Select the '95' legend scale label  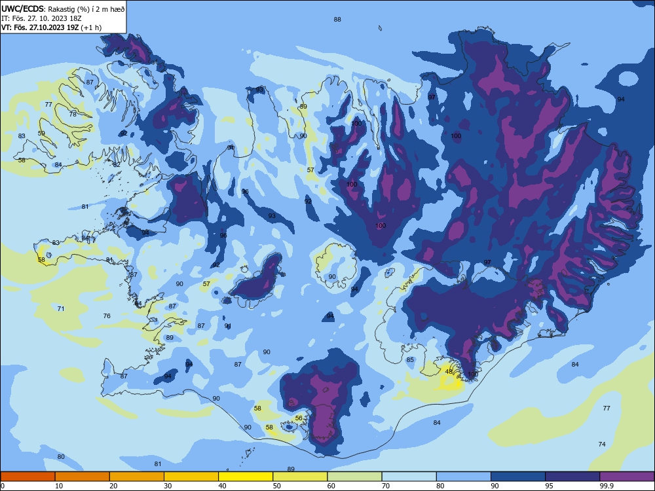coord(550,486)
